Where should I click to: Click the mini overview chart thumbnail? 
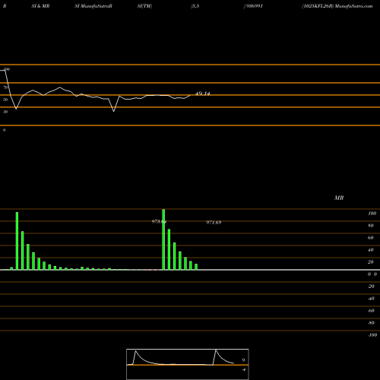(x=188, y=364)
